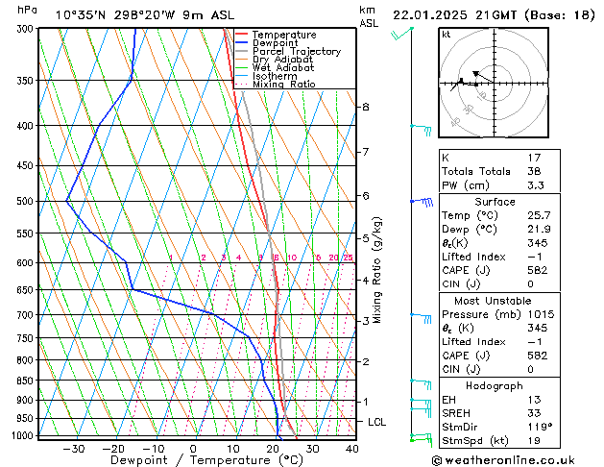Click the Most Unstable section header
This screenshot has width=604, height=467.
pos(493,301)
